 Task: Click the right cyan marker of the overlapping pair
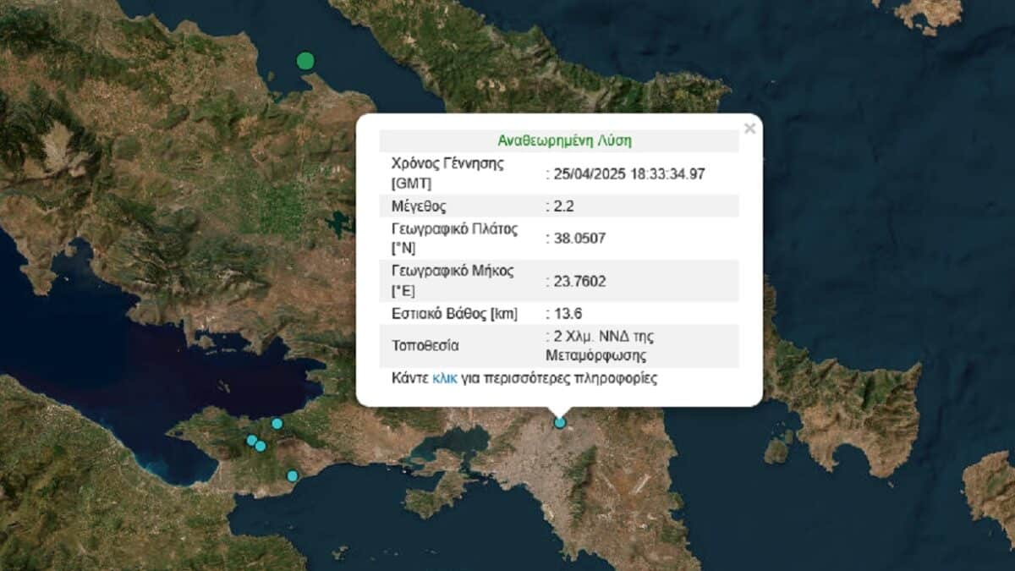261,446
